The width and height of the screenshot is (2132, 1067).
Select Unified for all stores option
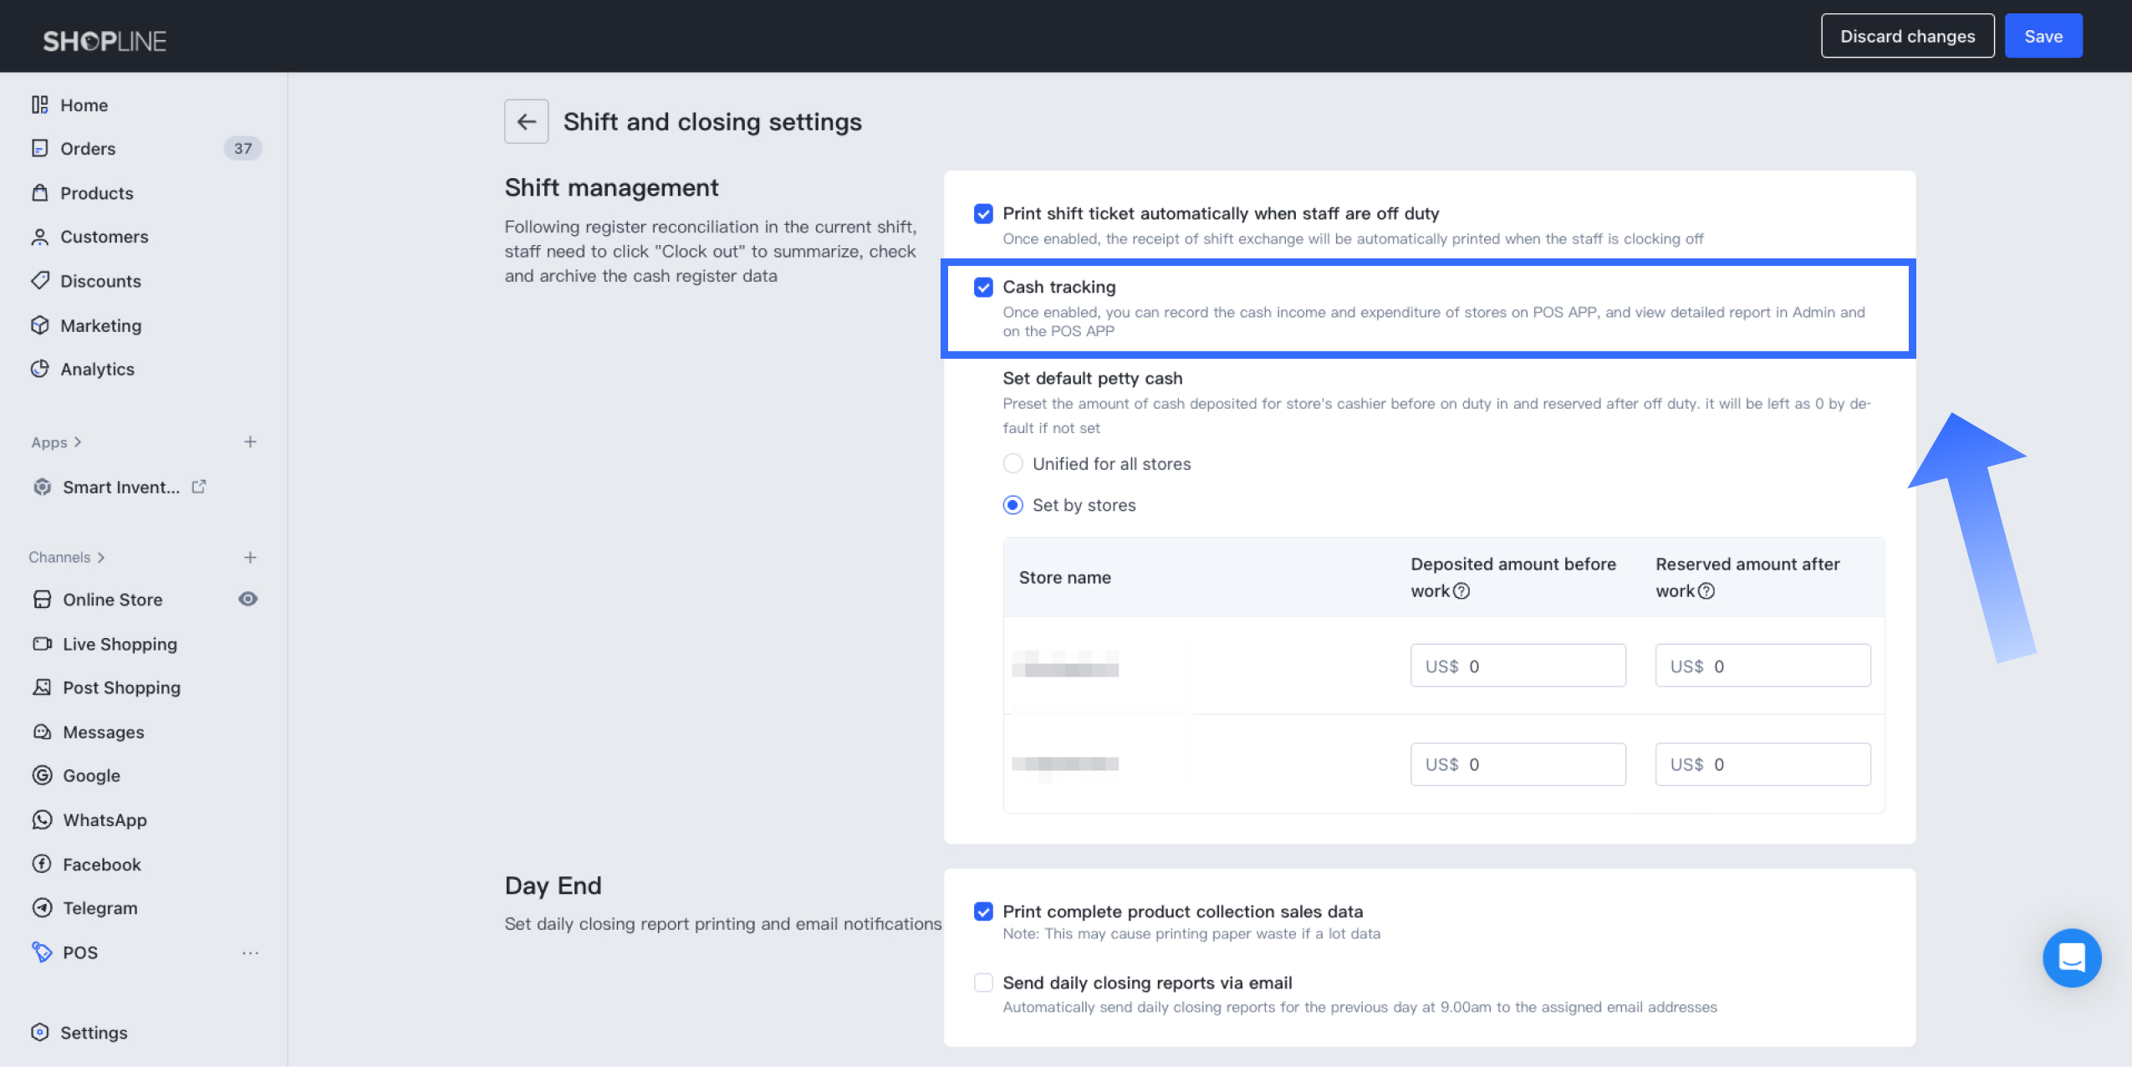click(x=1012, y=463)
